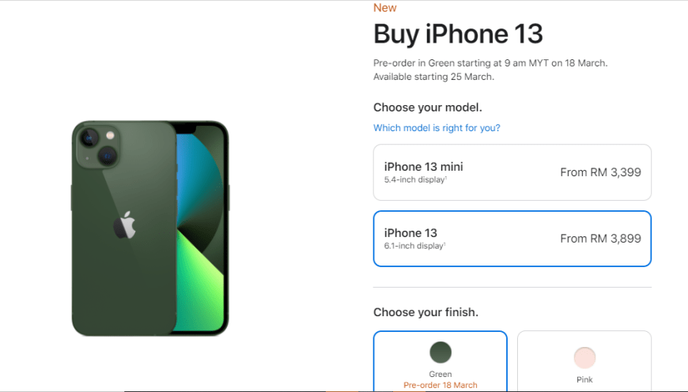This screenshot has width=688, height=392.
Task: Click the "Choose your finish." heading
Action: click(425, 312)
